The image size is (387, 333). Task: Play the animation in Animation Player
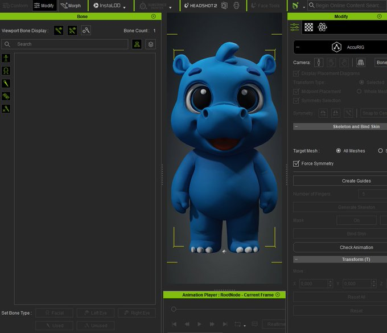tap(199, 324)
